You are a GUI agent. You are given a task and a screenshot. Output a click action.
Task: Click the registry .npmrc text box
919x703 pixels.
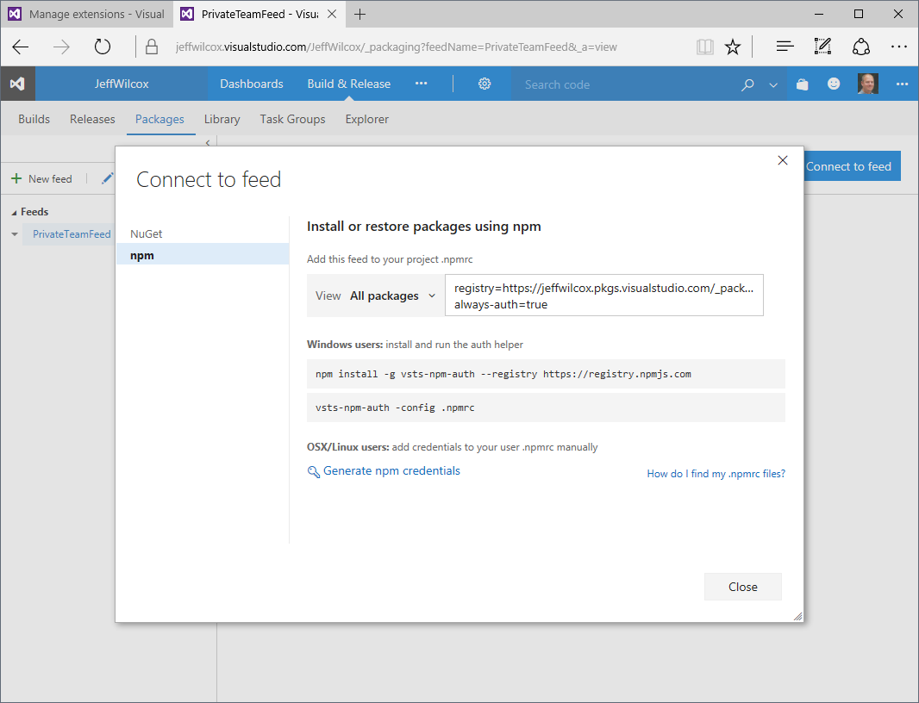click(603, 296)
